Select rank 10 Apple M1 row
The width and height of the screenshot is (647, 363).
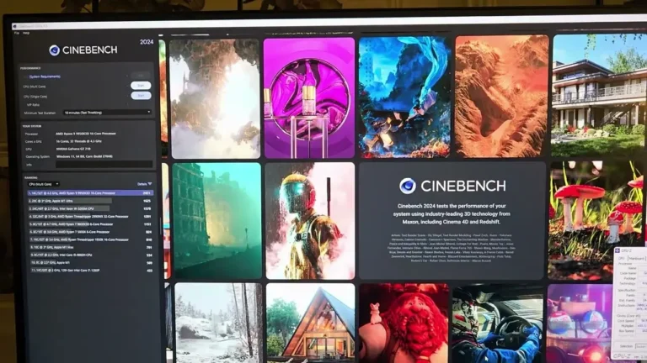pos(90,262)
